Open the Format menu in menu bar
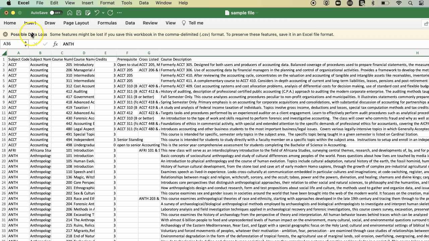 pos(107,3)
